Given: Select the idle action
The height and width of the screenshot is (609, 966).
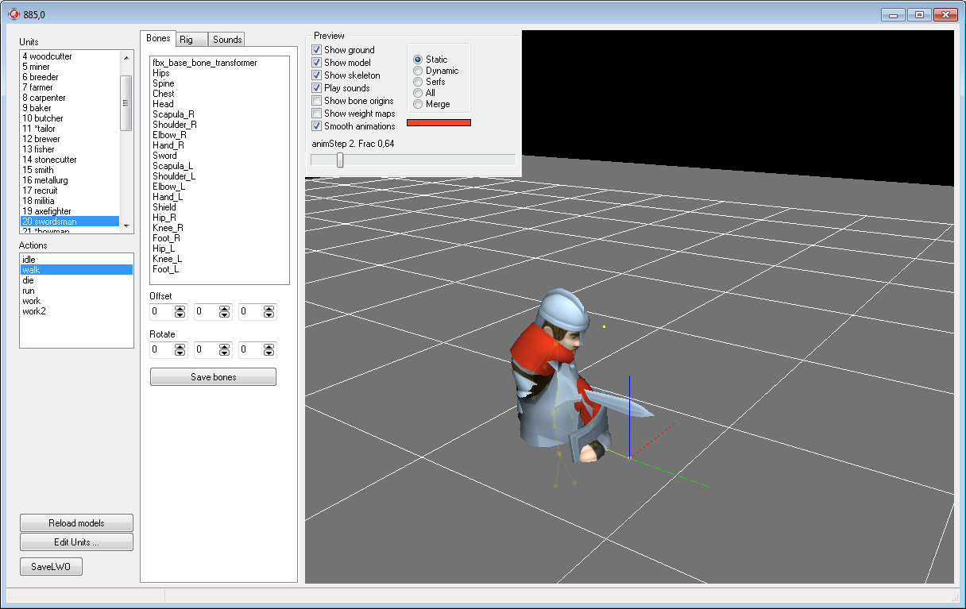Looking at the screenshot, I should (76, 260).
